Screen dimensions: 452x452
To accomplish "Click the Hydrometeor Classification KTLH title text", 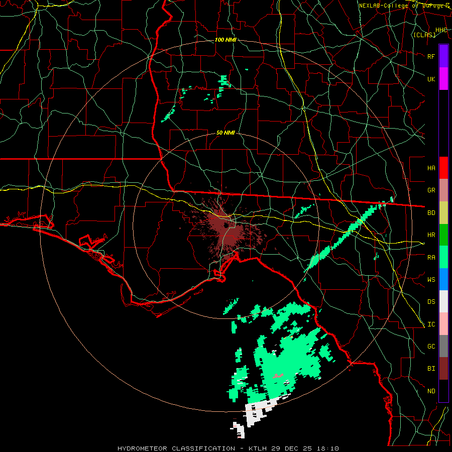I will 228,448.
